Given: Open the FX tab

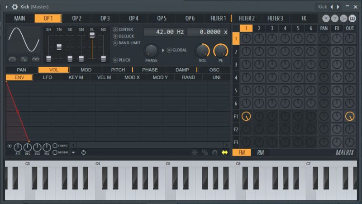Looking at the screenshot, I should click(x=304, y=19).
